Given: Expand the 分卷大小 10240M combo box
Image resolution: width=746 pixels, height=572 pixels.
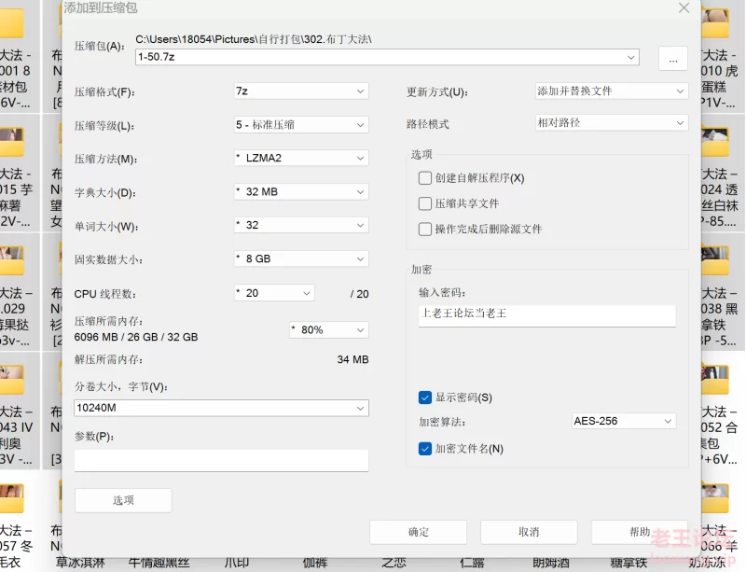Looking at the screenshot, I should [221, 408].
